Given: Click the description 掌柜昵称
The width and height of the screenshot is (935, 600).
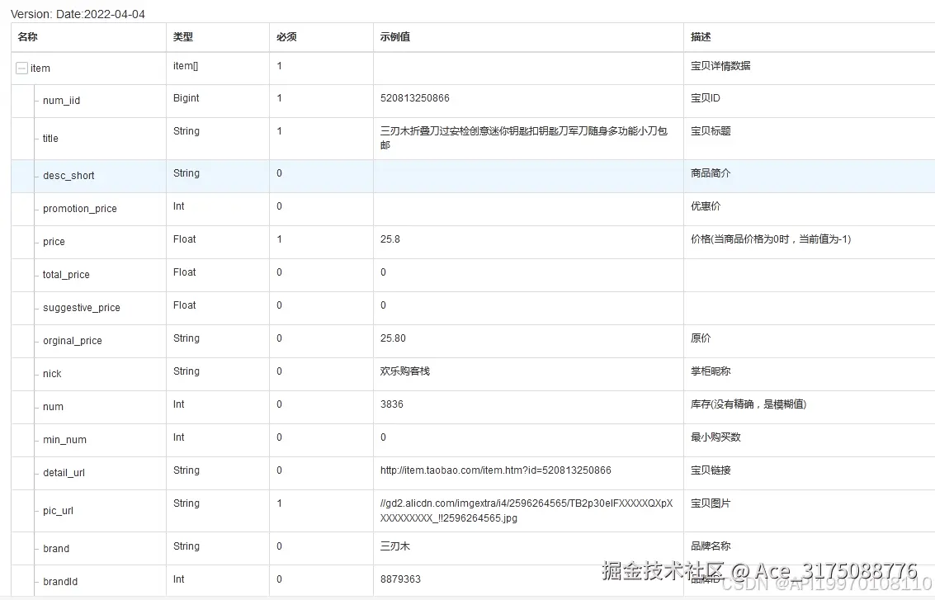Looking at the screenshot, I should (x=711, y=371).
